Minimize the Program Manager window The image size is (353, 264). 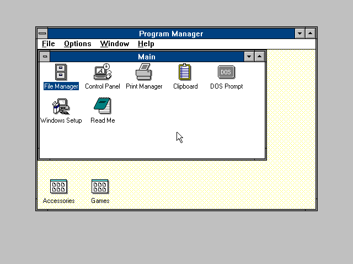coord(299,34)
